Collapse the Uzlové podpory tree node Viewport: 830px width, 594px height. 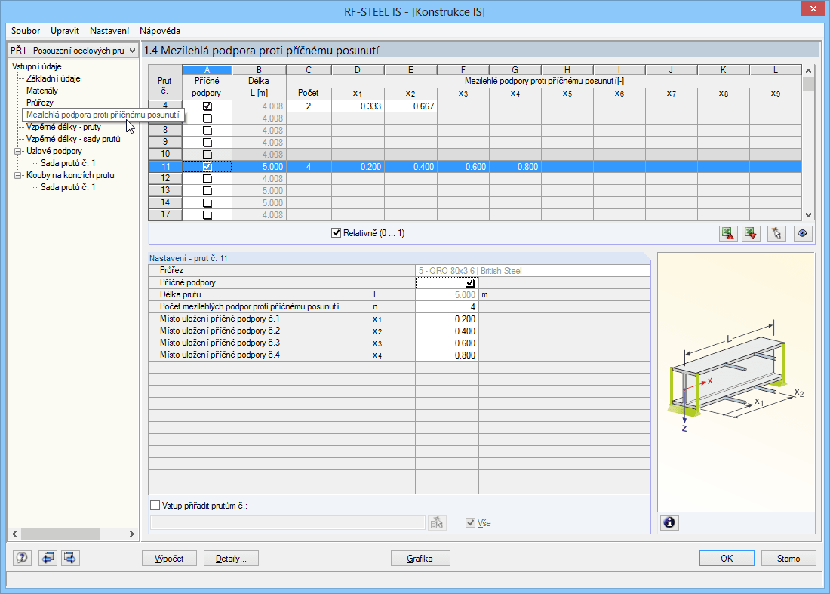point(17,151)
